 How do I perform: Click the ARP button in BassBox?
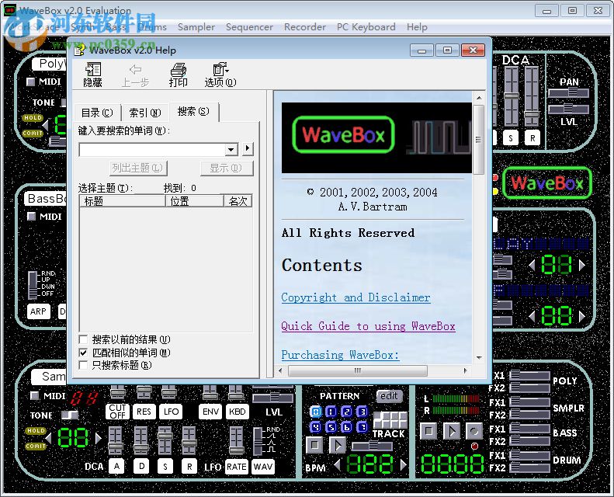(38, 311)
